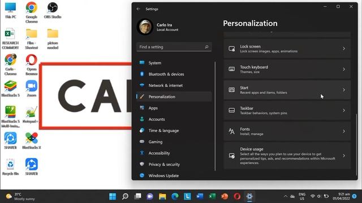Select Personalization in the sidebar
Image resolution: width=362 pixels, height=203 pixels.
click(174, 96)
